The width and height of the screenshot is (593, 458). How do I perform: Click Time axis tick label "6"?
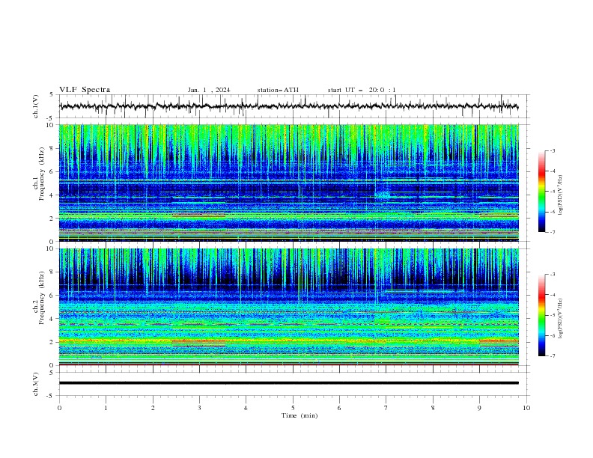tap(339, 408)
